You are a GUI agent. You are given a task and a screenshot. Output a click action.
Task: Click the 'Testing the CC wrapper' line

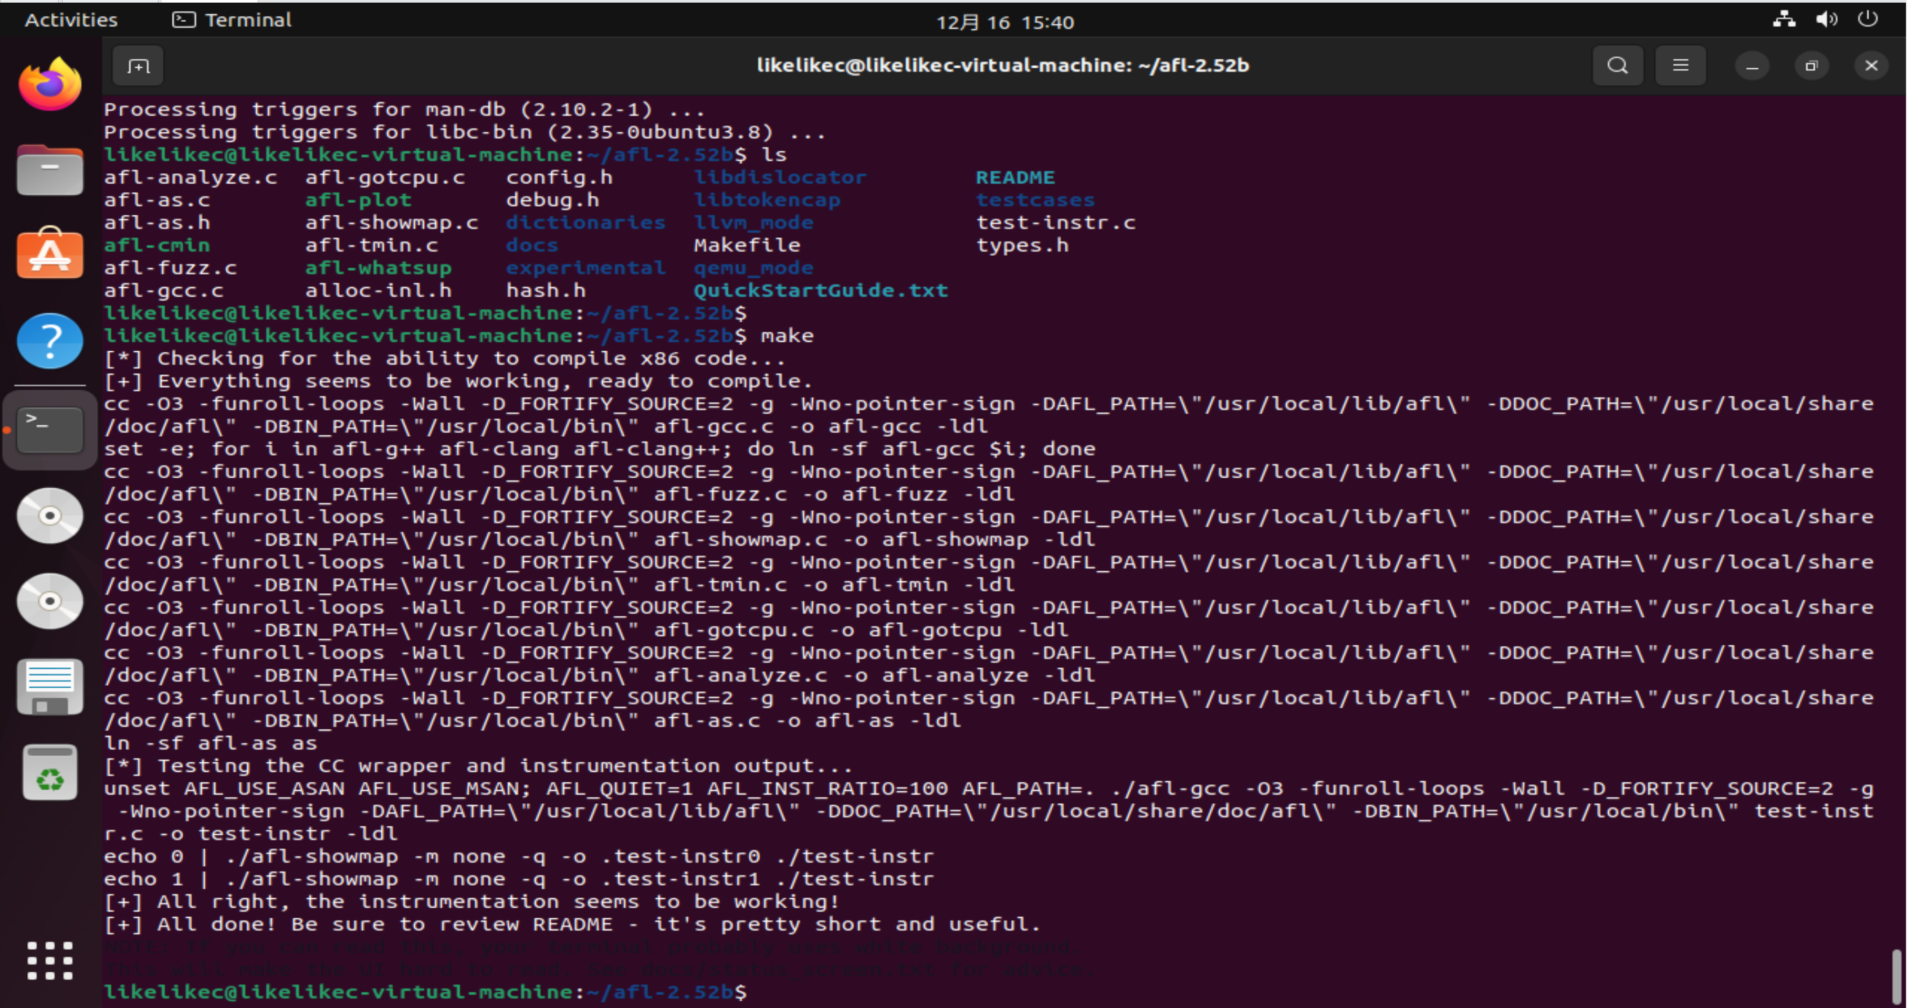point(478,766)
